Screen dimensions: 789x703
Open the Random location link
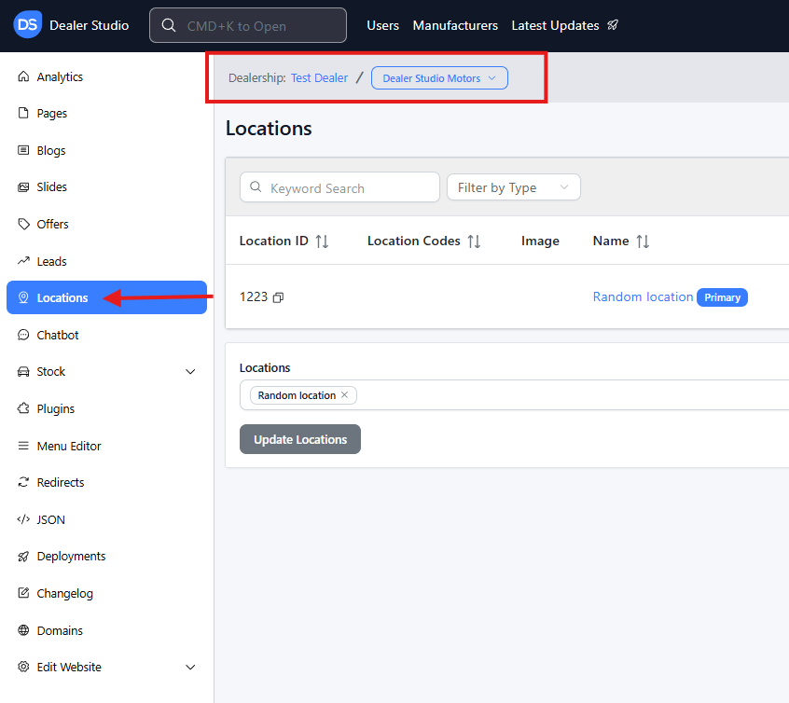click(643, 296)
